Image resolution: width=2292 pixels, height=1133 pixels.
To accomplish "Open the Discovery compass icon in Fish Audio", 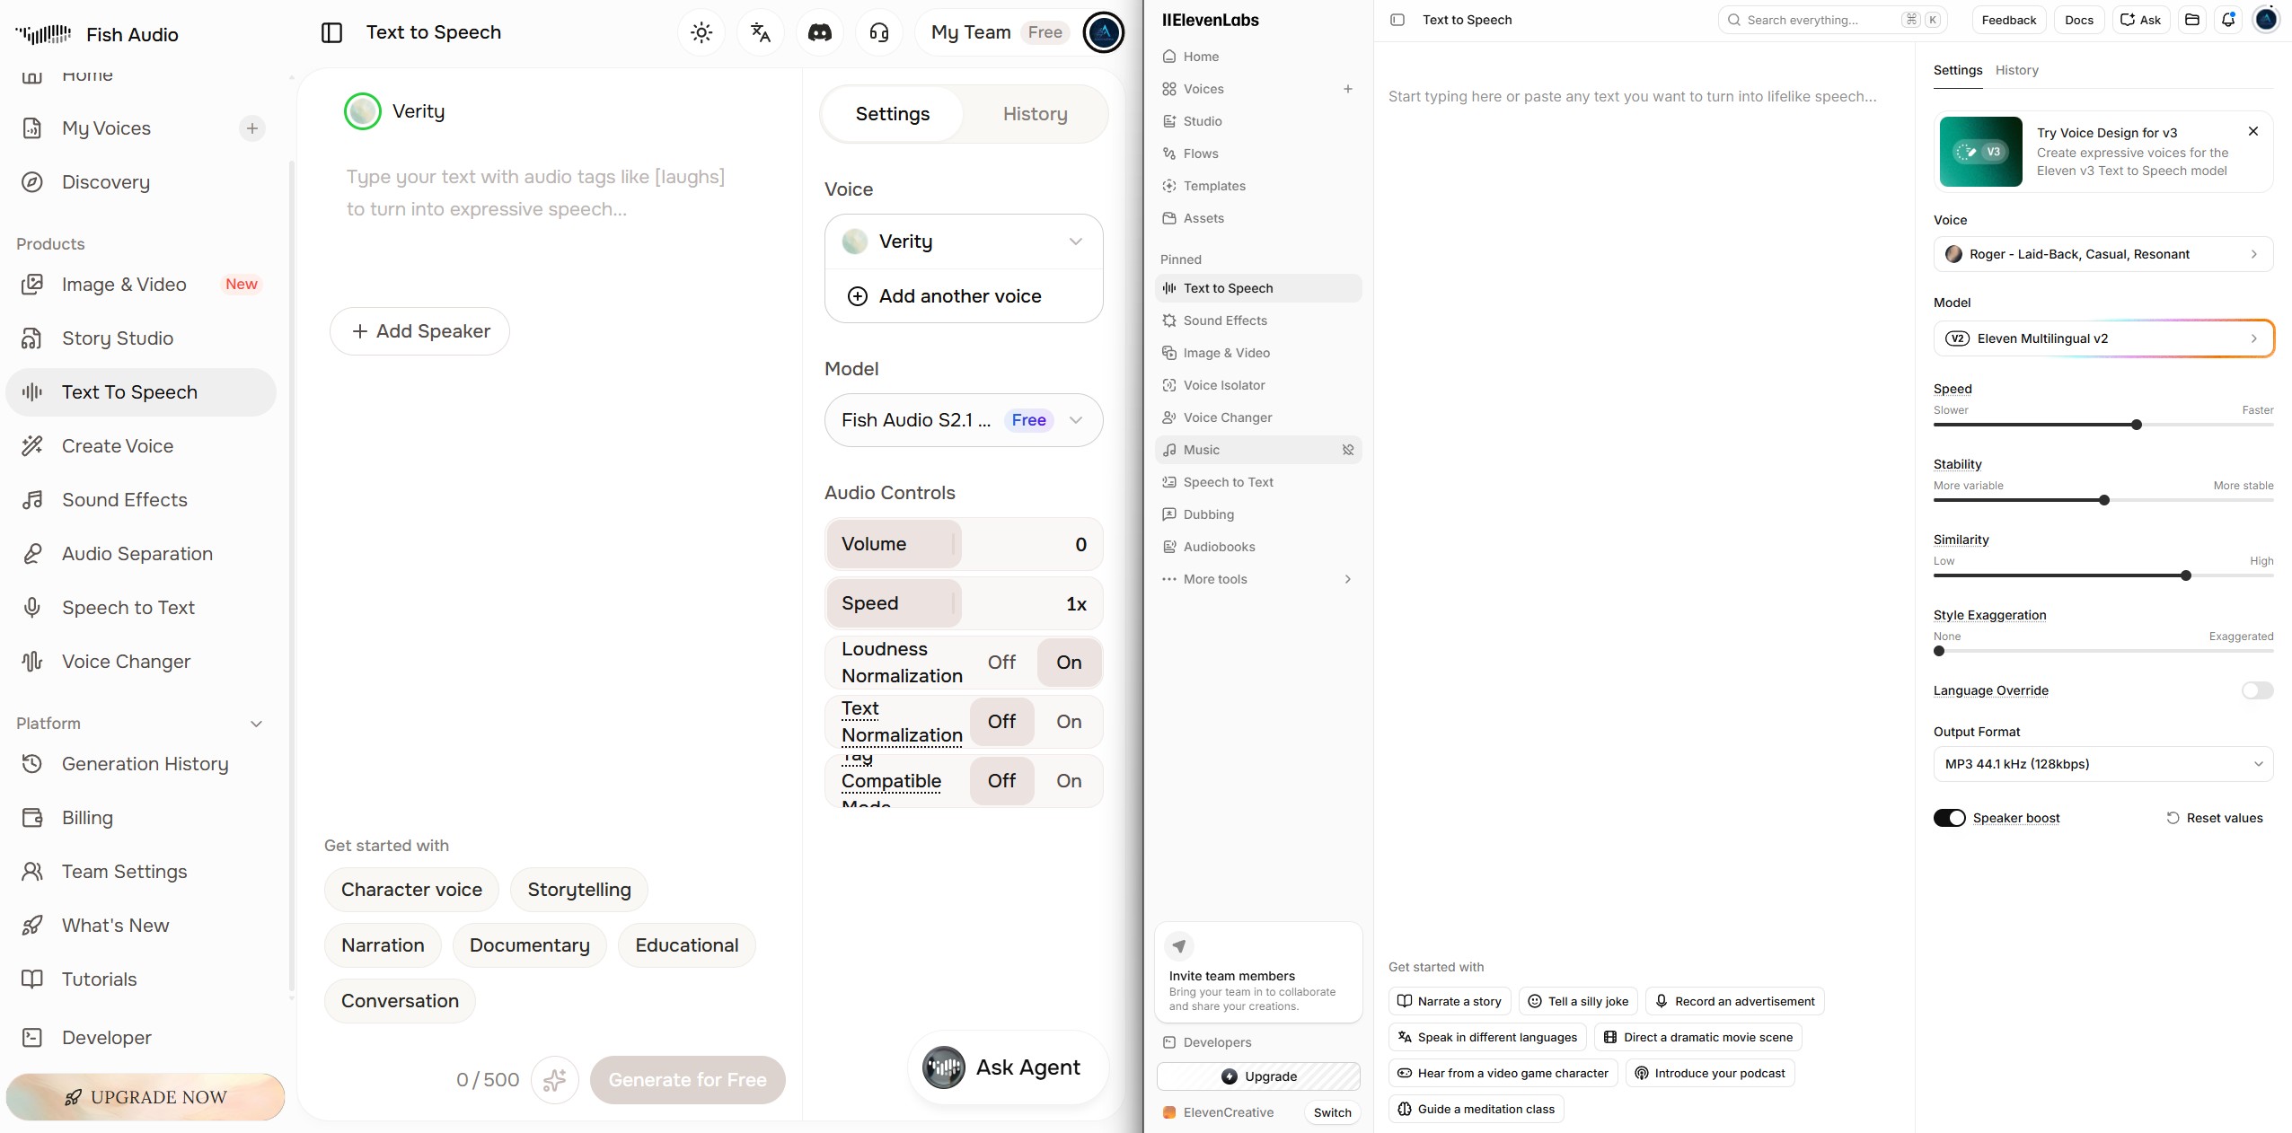I will (32, 182).
